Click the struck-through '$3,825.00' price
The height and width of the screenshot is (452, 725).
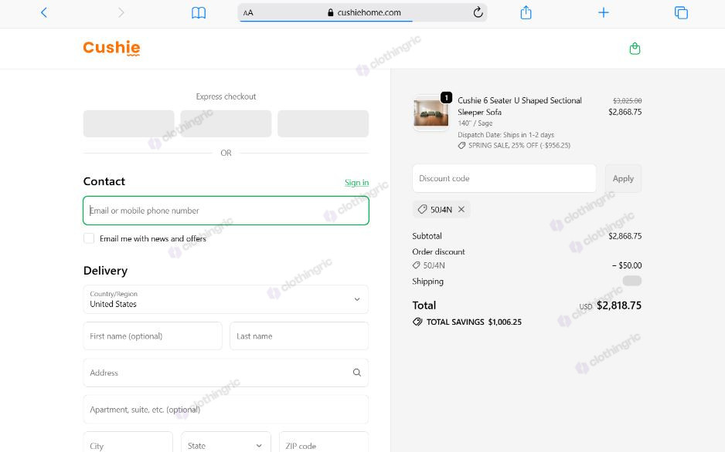click(628, 100)
